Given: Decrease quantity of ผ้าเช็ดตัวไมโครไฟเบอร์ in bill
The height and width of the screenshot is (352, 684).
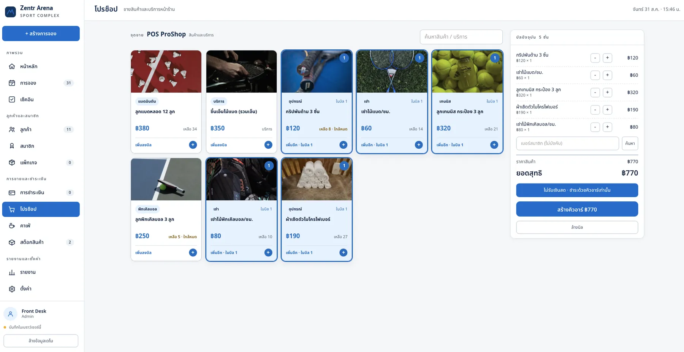Looking at the screenshot, I should [x=595, y=110].
